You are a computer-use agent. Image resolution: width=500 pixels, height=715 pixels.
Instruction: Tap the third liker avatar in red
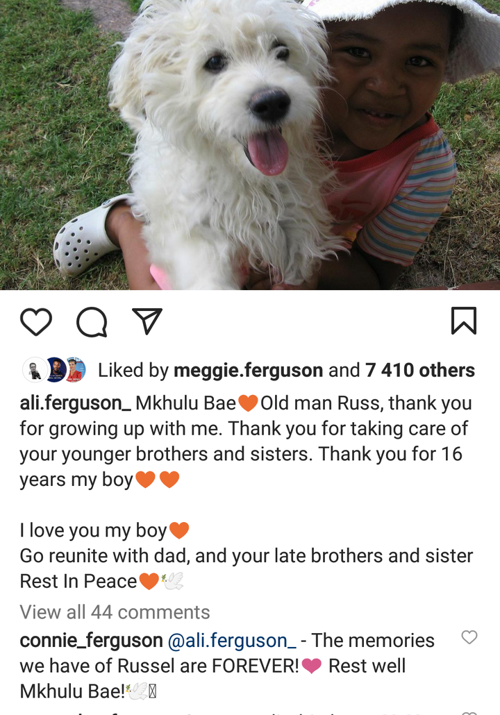(75, 370)
